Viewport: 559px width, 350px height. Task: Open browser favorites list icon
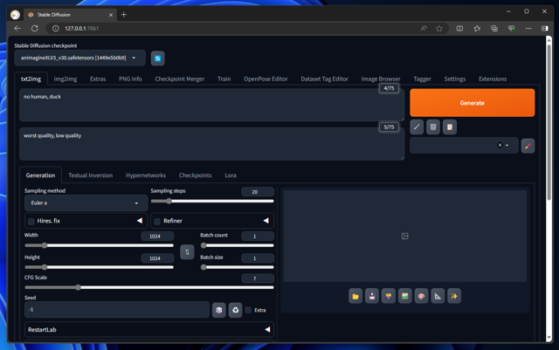coord(477,29)
